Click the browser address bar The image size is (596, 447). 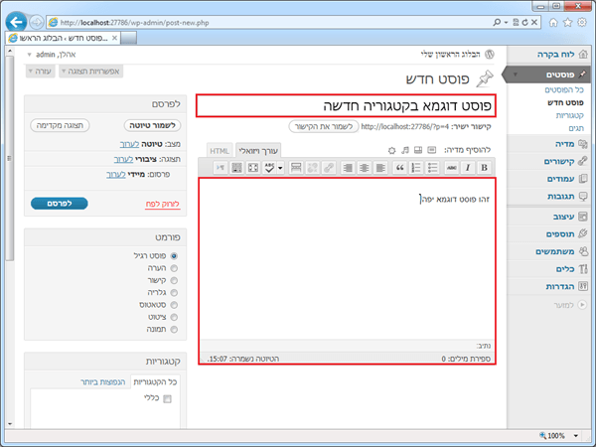pos(270,23)
